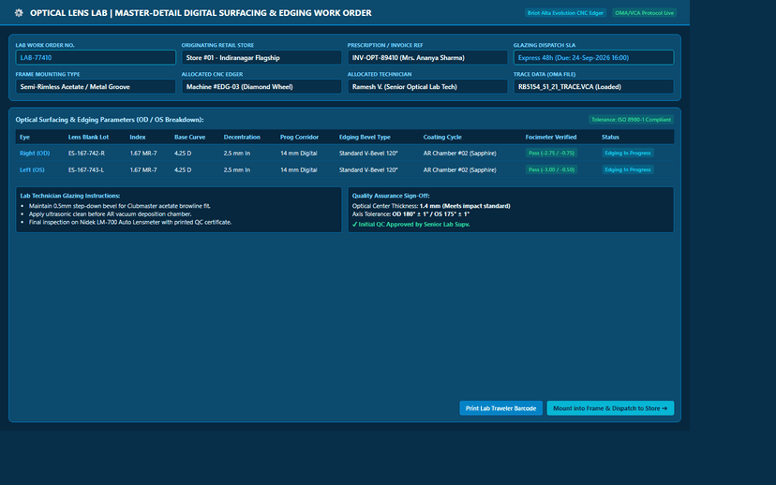
Task: Click the Lab Work Order No. field
Action: click(x=96, y=57)
